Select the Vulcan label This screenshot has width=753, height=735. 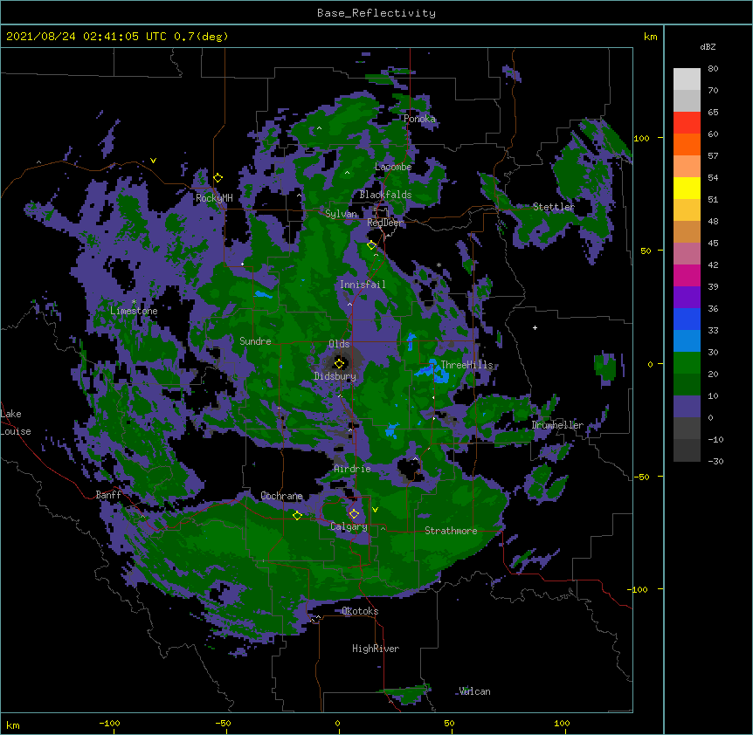tap(475, 691)
